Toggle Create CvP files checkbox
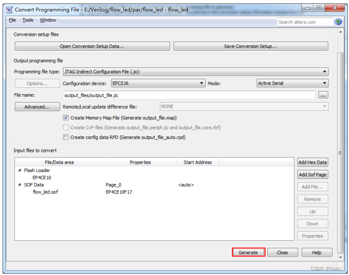The image size is (349, 275). click(66, 127)
